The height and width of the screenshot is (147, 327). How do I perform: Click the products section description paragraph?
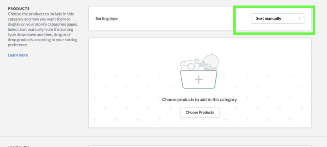43,29
